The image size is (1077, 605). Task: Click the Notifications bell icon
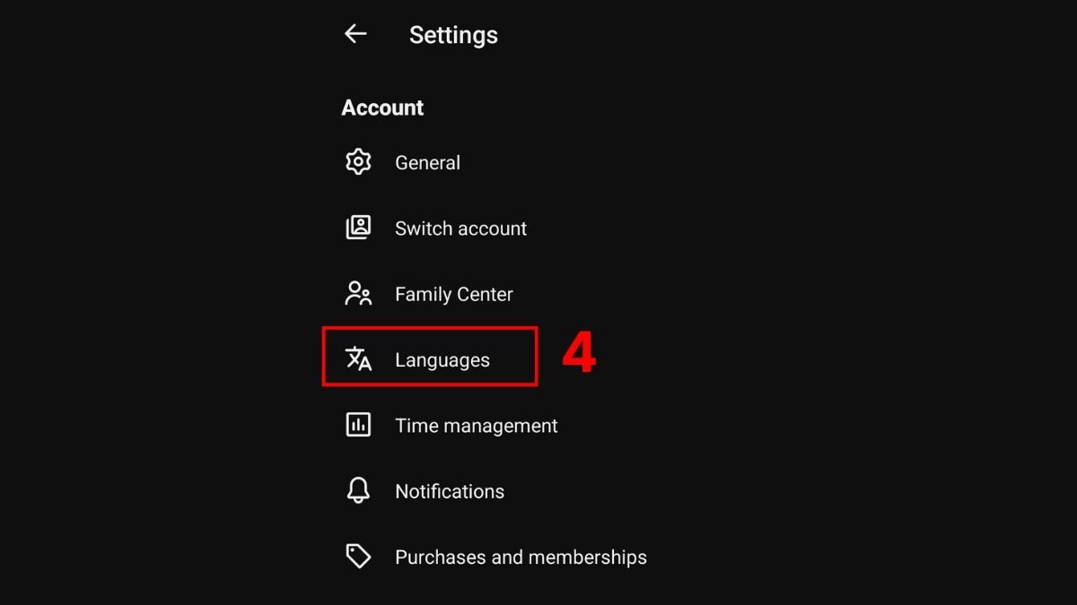(x=358, y=490)
